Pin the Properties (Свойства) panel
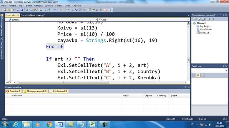The width and height of the screenshot is (229, 128). [223, 66]
